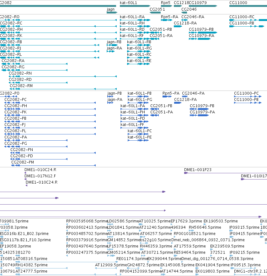Select transcript CG2082-RN
Viewport: 267px width, 276px height.
click(x=20, y=73)
